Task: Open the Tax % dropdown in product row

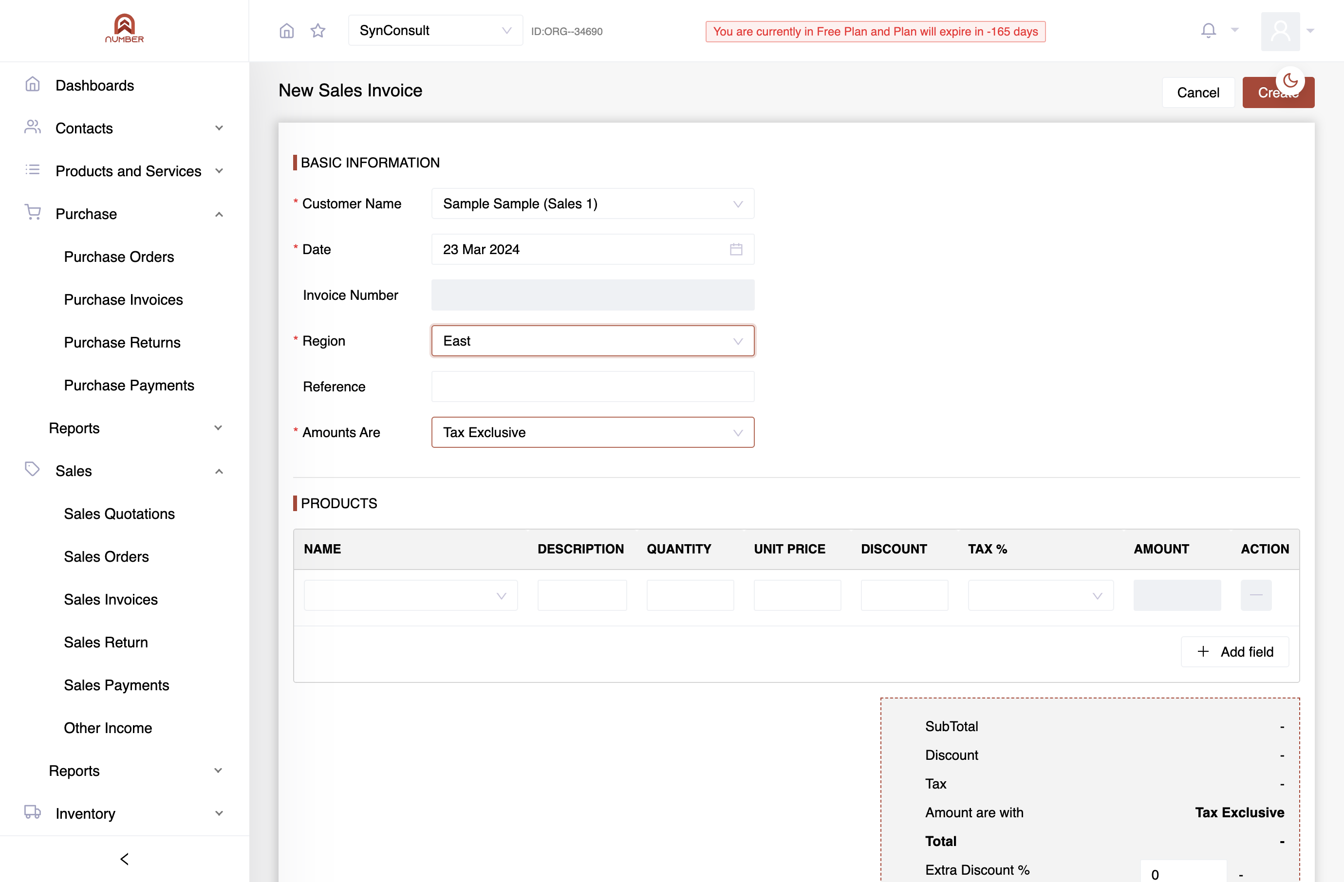Action: pyautogui.click(x=1040, y=595)
